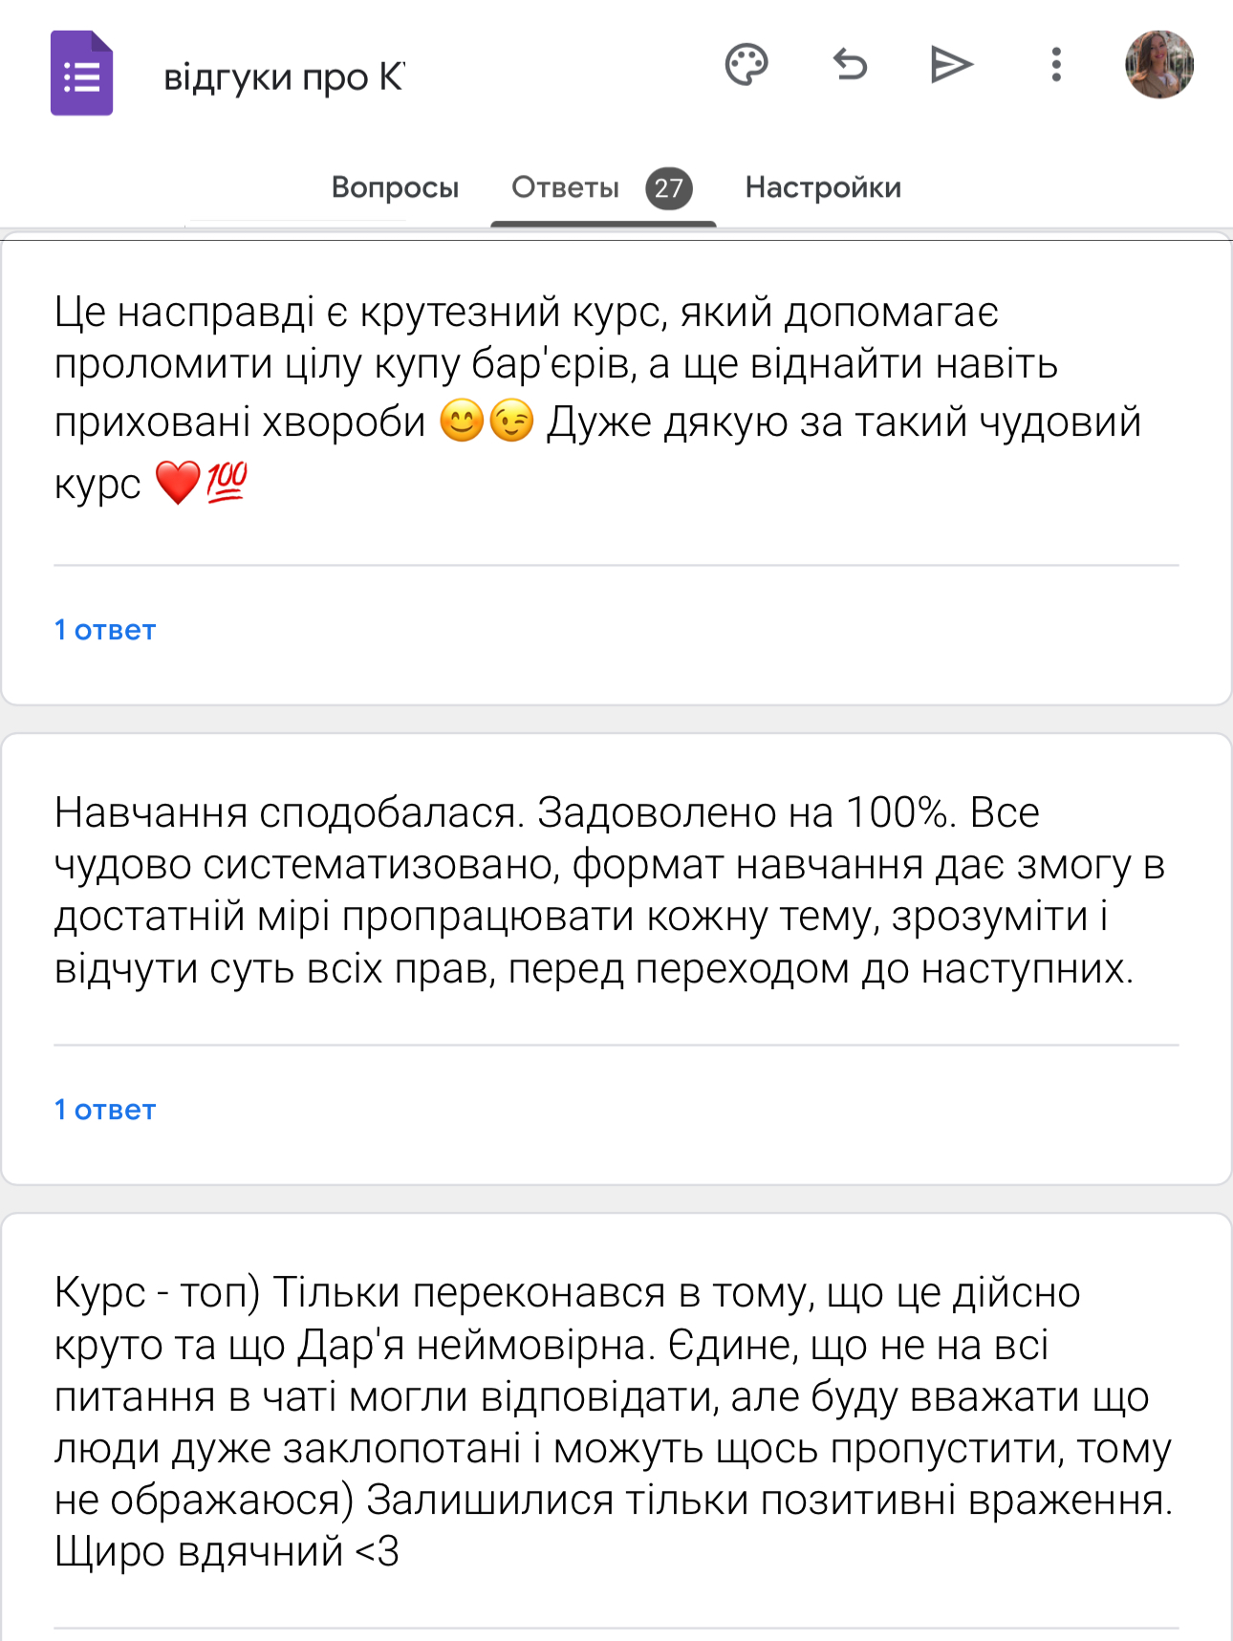This screenshot has height=1641, width=1233.
Task: Click the undo arrow icon
Action: coord(850,65)
